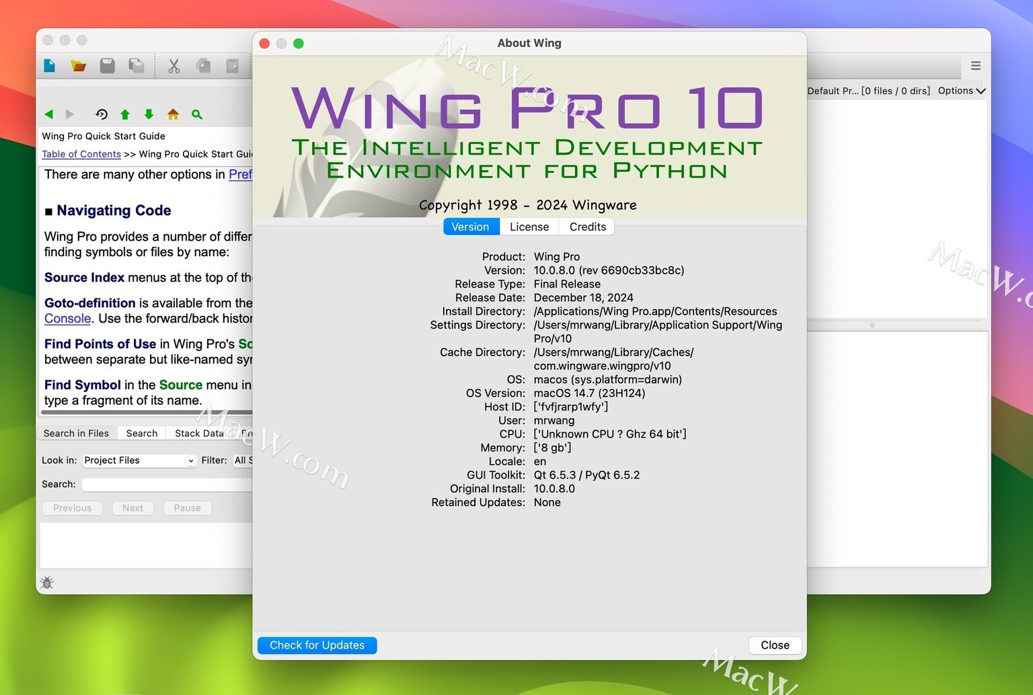
Task: Select the Stack Data tab
Action: tap(199, 434)
